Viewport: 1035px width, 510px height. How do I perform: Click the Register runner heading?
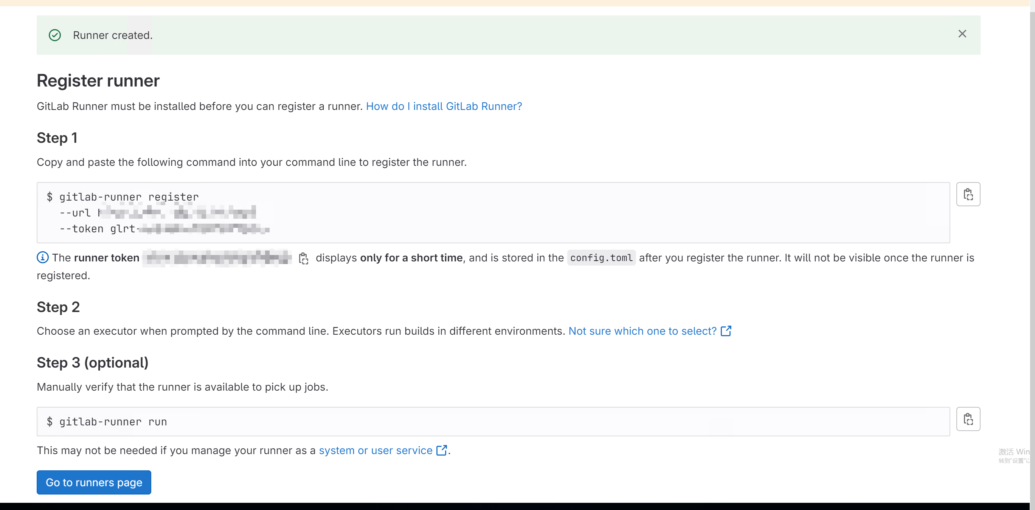click(98, 80)
